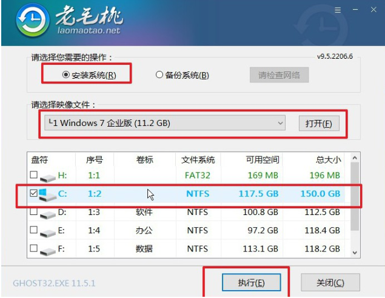This screenshot has width=385, height=298.
Task: Click the 打开(F) button
Action: [x=319, y=124]
